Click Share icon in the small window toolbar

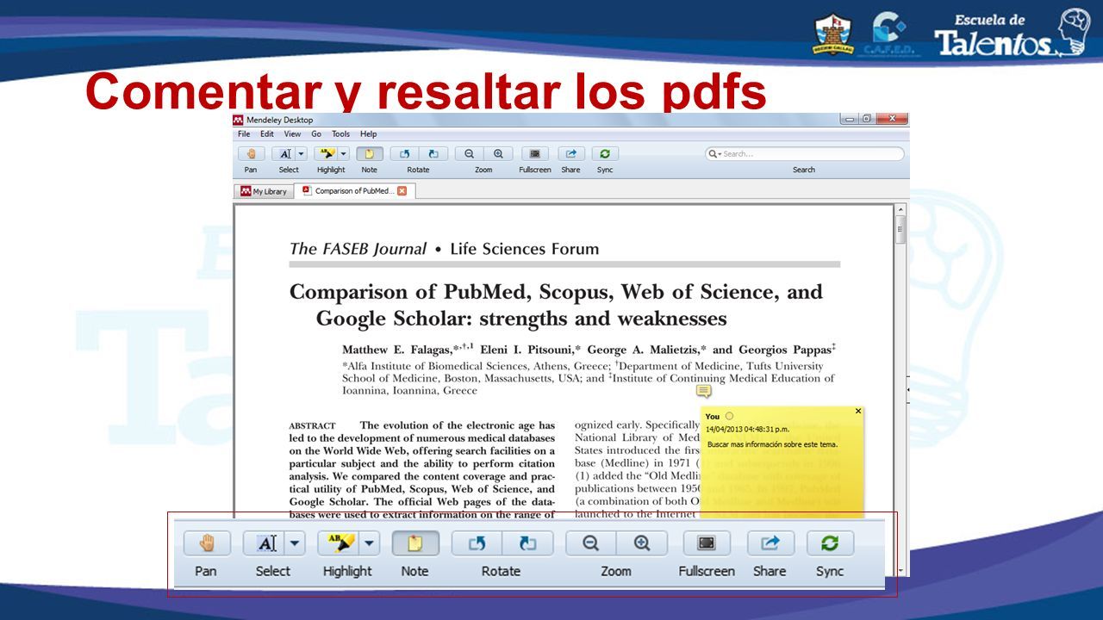[570, 154]
